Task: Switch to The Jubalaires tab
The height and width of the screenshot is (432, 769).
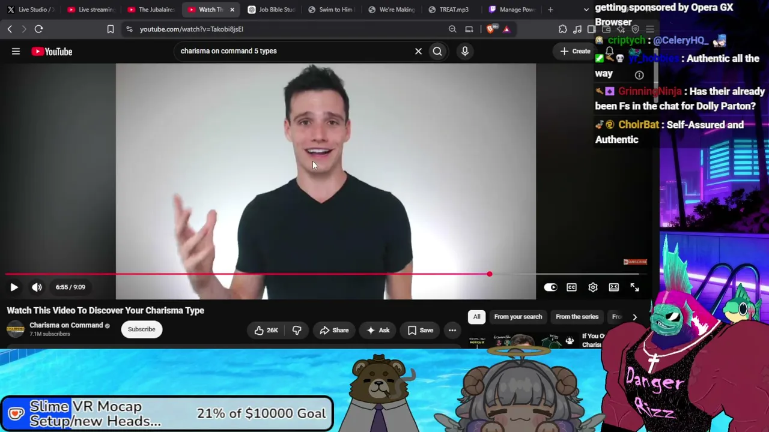Action: [x=151, y=10]
